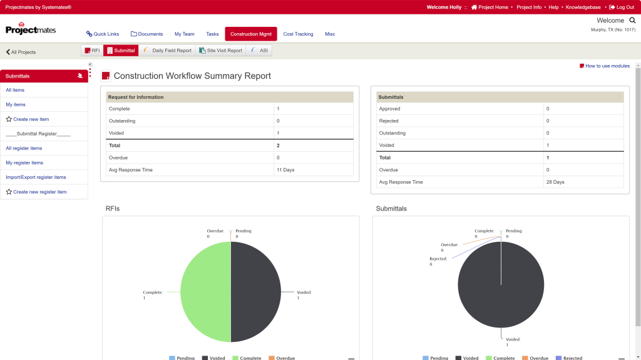Screen dimensions: 641x360
Task: Go back to All Projects chevron
Action: click(x=8, y=52)
